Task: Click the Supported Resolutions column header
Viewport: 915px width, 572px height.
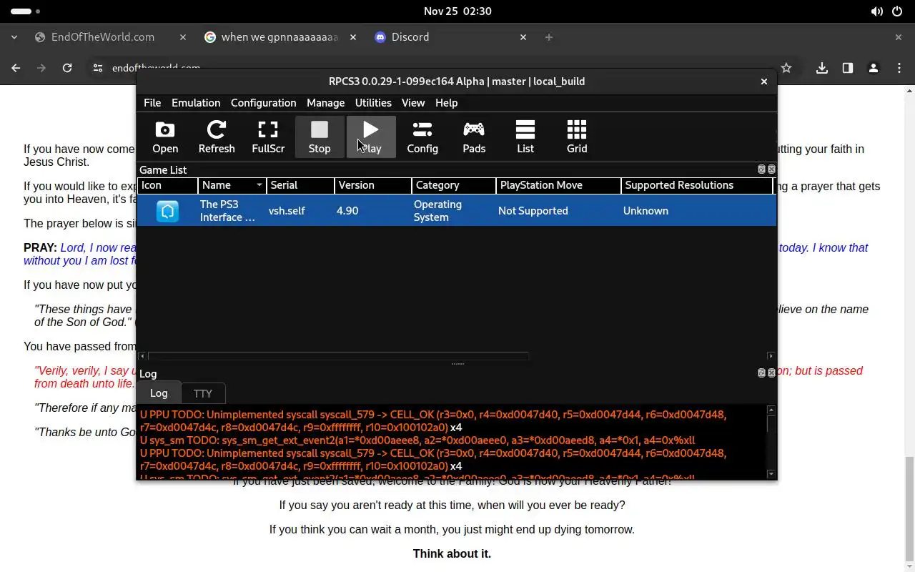Action: tap(697, 185)
